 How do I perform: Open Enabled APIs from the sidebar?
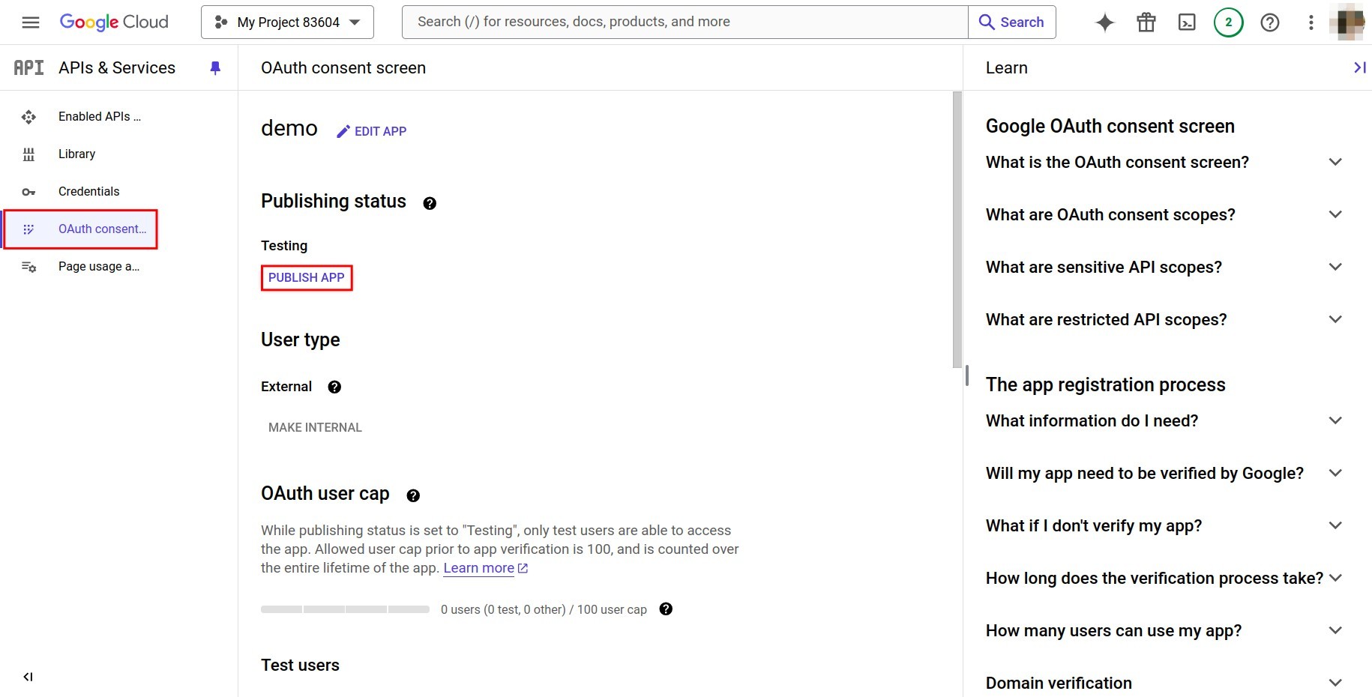click(98, 117)
